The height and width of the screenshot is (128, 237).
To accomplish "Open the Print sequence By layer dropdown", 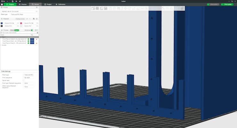I will pyautogui.click(x=28, y=78).
